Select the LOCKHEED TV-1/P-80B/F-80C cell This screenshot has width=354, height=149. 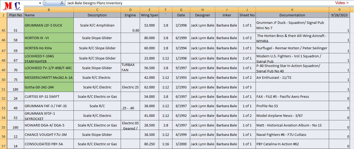(49, 68)
